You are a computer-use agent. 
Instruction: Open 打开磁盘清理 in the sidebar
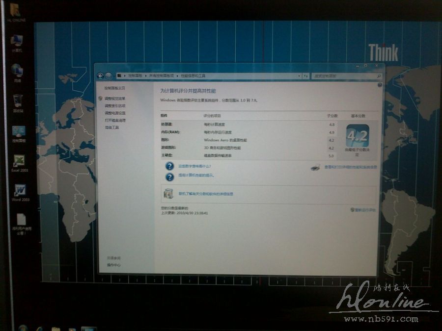115,120
